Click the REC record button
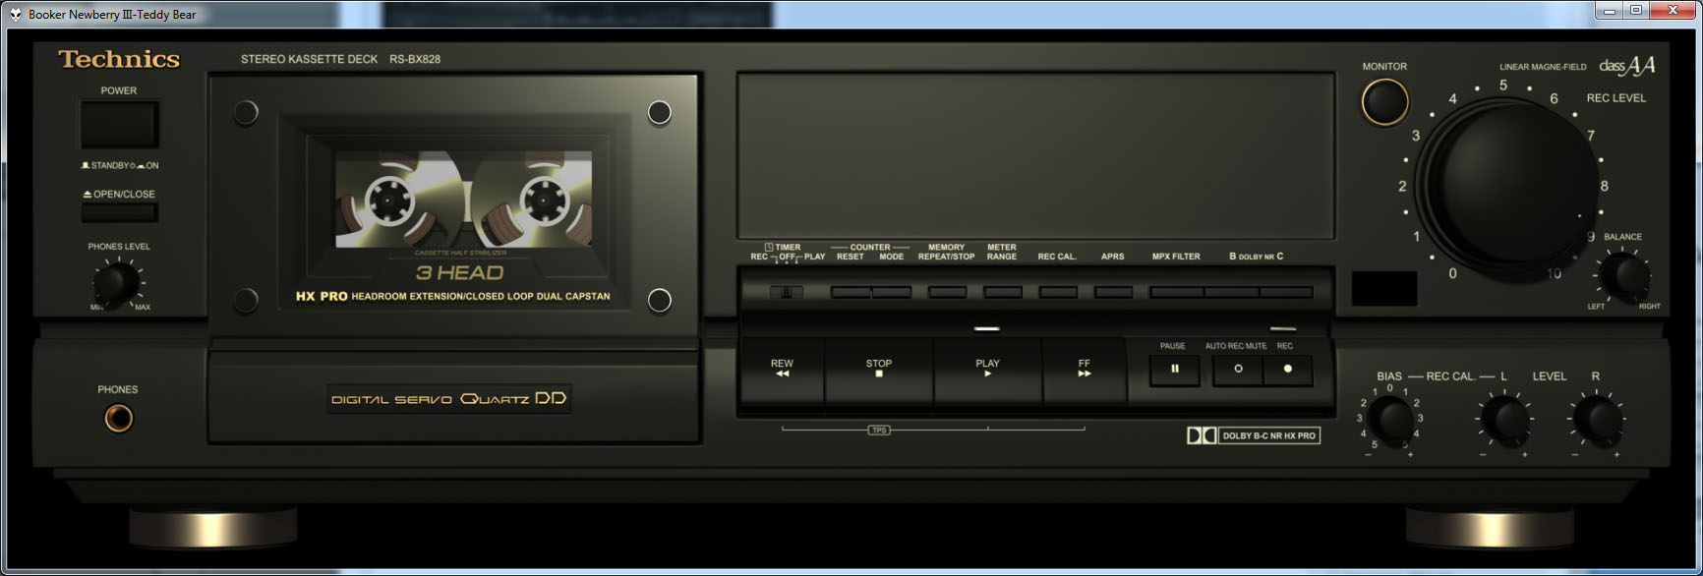The image size is (1703, 576). point(1287,370)
